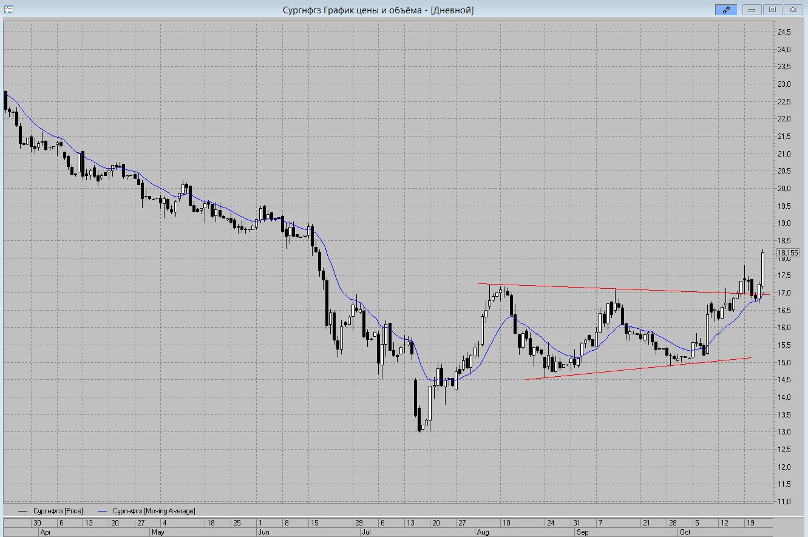Viewport: 808px width, 537px height.
Task: Click the Jun month label on time axis
Action: pos(263,532)
